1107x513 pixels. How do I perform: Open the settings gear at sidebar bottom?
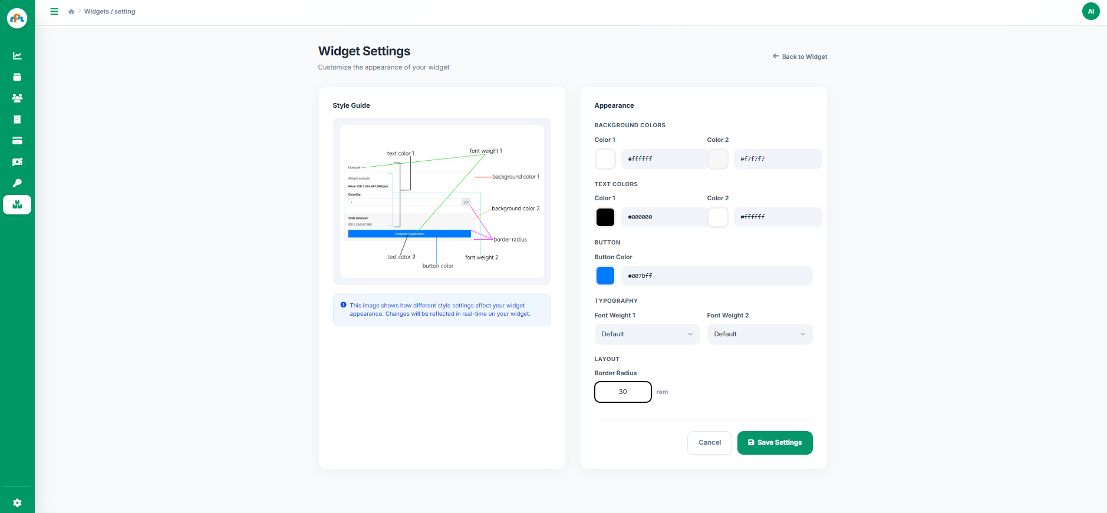click(17, 502)
